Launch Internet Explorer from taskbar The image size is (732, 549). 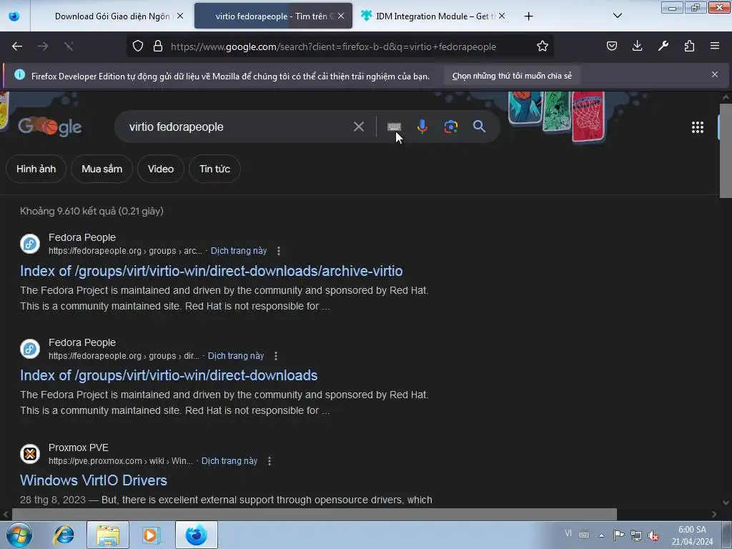(x=64, y=535)
